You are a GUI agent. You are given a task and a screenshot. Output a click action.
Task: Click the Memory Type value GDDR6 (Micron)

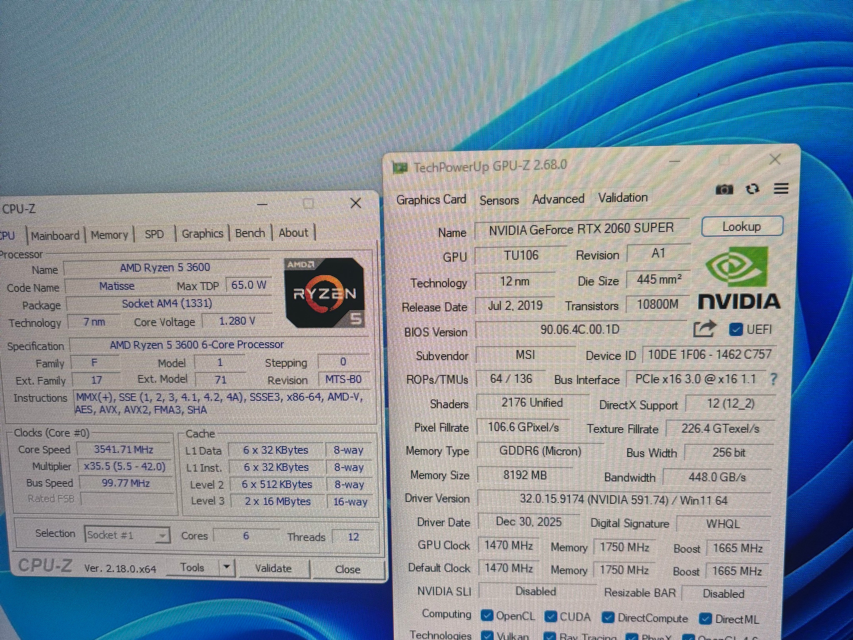click(x=540, y=451)
